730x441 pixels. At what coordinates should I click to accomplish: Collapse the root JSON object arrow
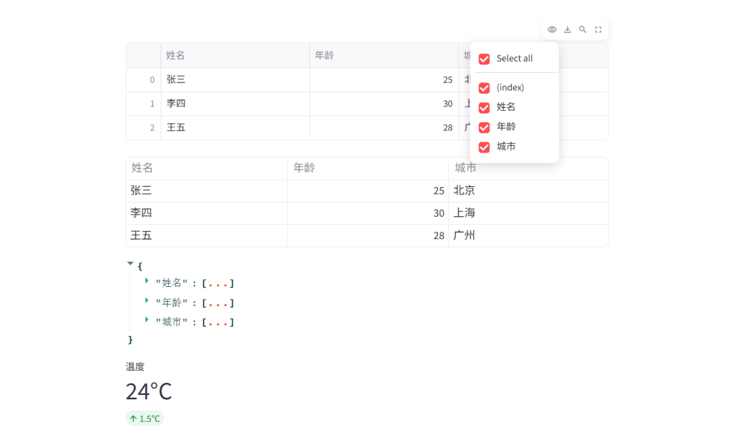(130, 263)
